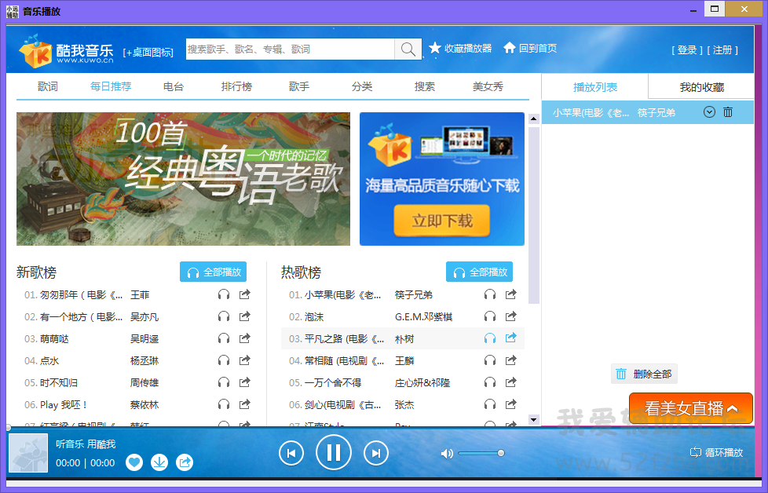Image resolution: width=768 pixels, height=493 pixels.
Task: Maximize the 音乐播放 window
Action: tap(715, 9)
